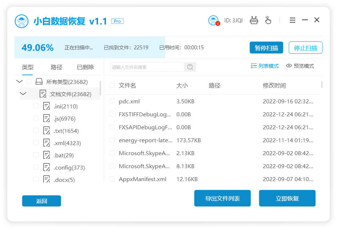Viewport: 337px width, 229px height.
Task: Collapse the 所有类型(23682) tree node
Action: pos(19,81)
